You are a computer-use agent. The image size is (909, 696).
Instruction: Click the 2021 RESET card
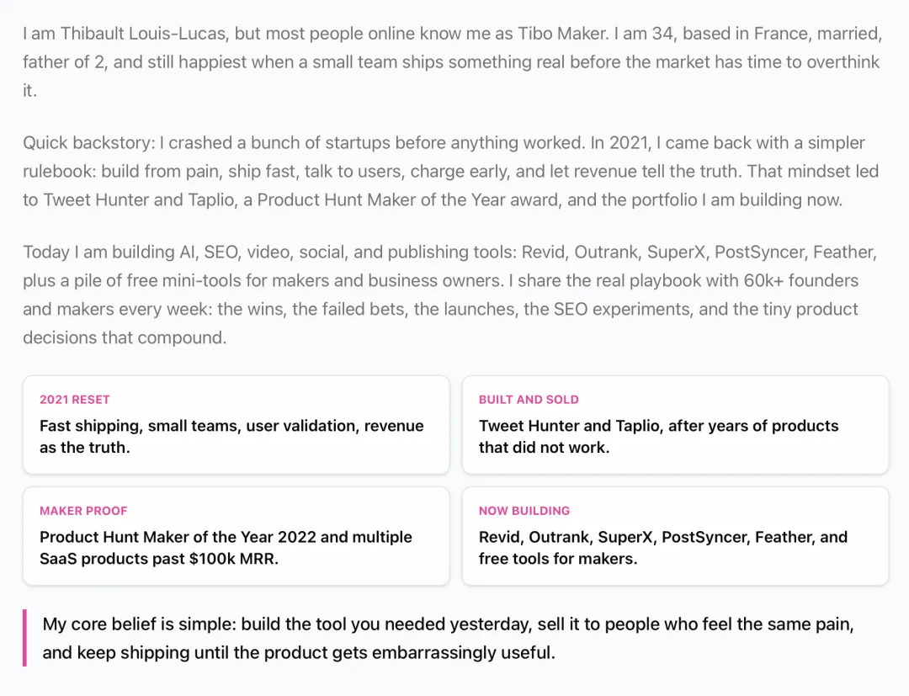236,425
